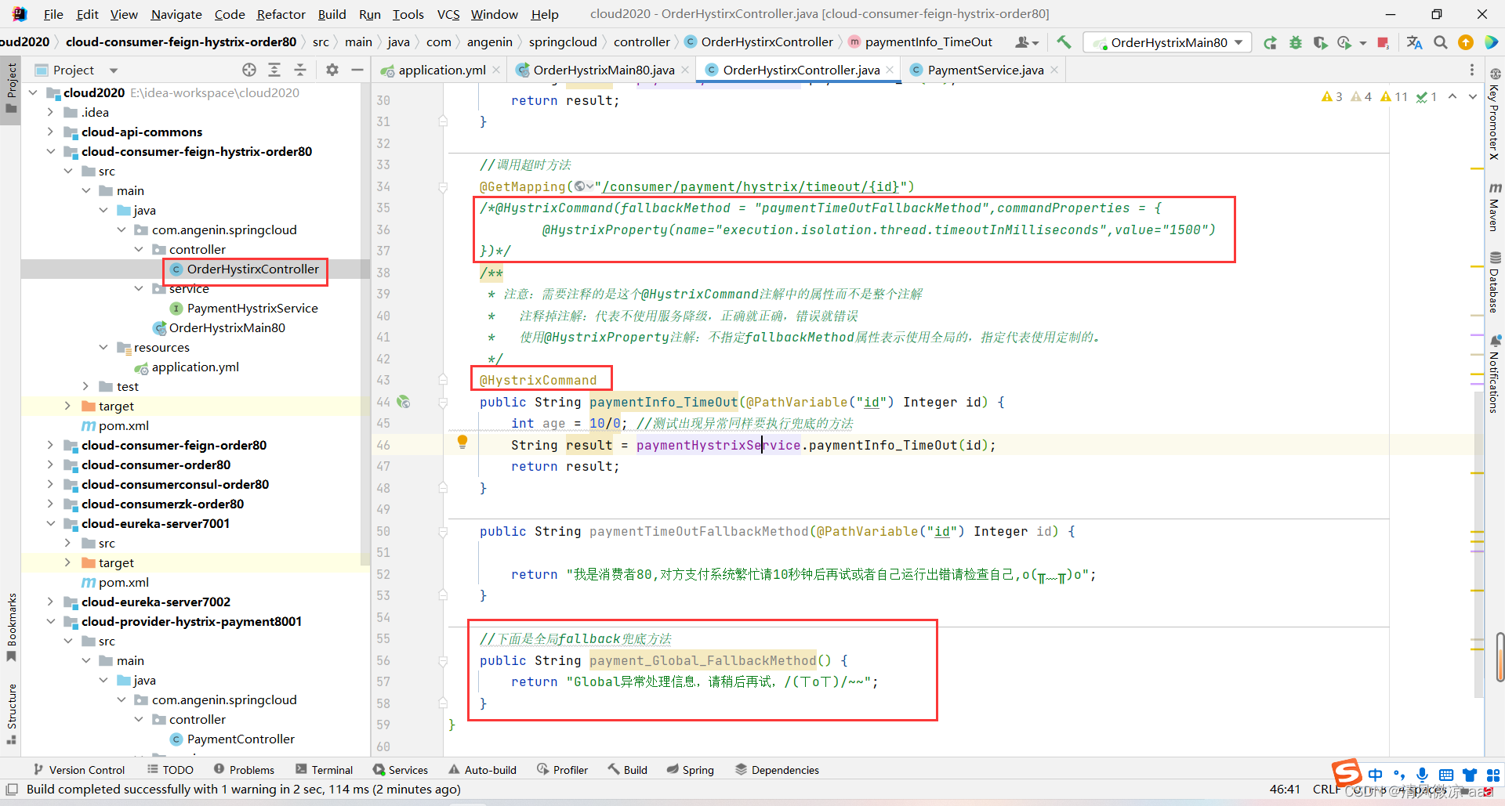The height and width of the screenshot is (806, 1505).
Task: Click Collapse All icon in Project panel
Action: point(300,70)
